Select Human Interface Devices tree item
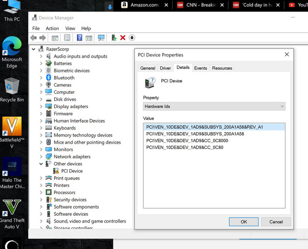The image size is (308, 249). click(x=79, y=121)
